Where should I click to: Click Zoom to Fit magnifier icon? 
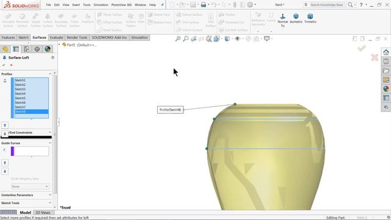[x=178, y=38]
